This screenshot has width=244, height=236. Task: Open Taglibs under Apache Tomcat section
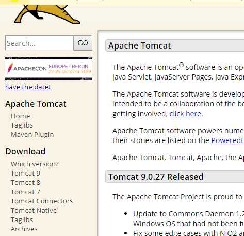pos(22,125)
